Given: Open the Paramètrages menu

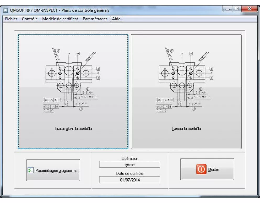Looking at the screenshot, I should [x=95, y=19].
